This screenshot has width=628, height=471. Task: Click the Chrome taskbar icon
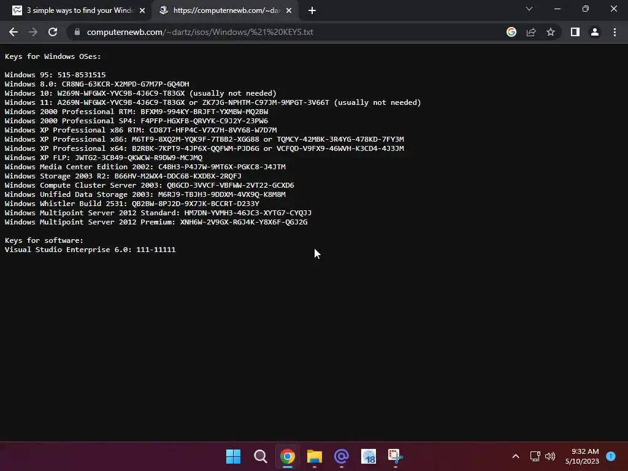click(287, 456)
